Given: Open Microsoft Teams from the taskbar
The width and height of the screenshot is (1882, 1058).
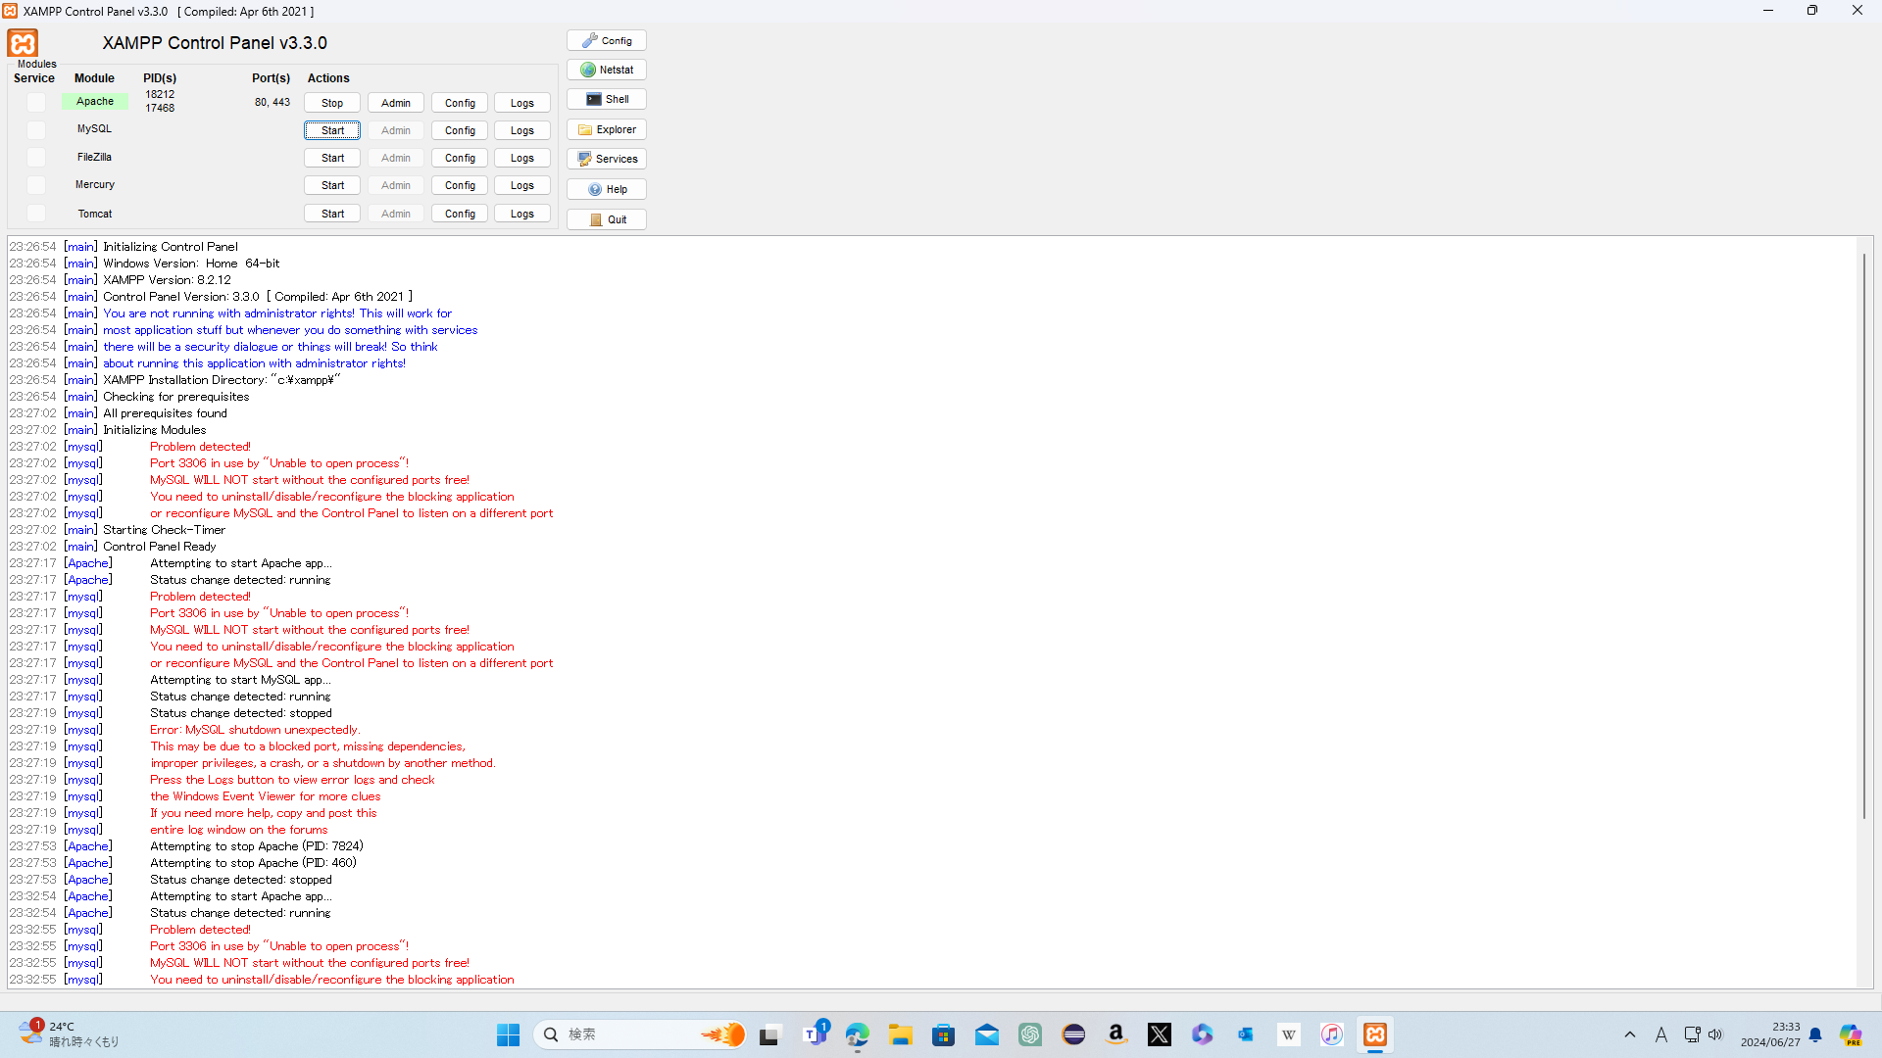Looking at the screenshot, I should tap(815, 1034).
